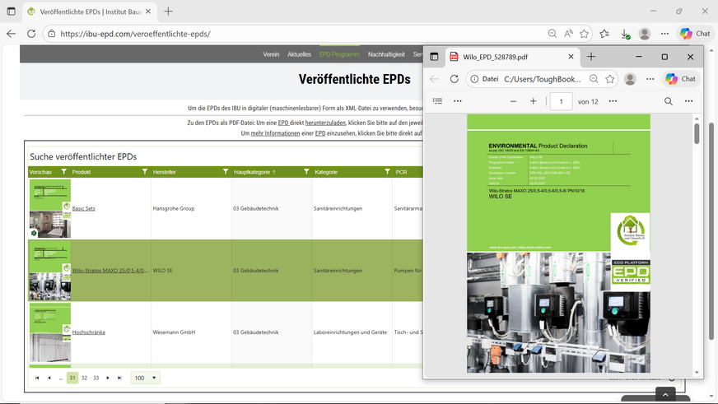Open Copilot Chat in main browser
The height and width of the screenshot is (404, 718).
point(695,34)
